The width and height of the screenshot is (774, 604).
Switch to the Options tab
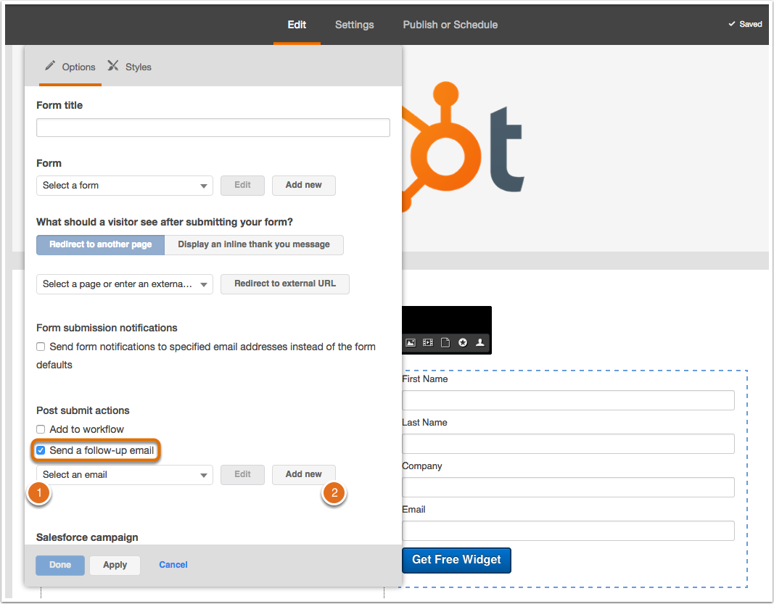point(70,67)
